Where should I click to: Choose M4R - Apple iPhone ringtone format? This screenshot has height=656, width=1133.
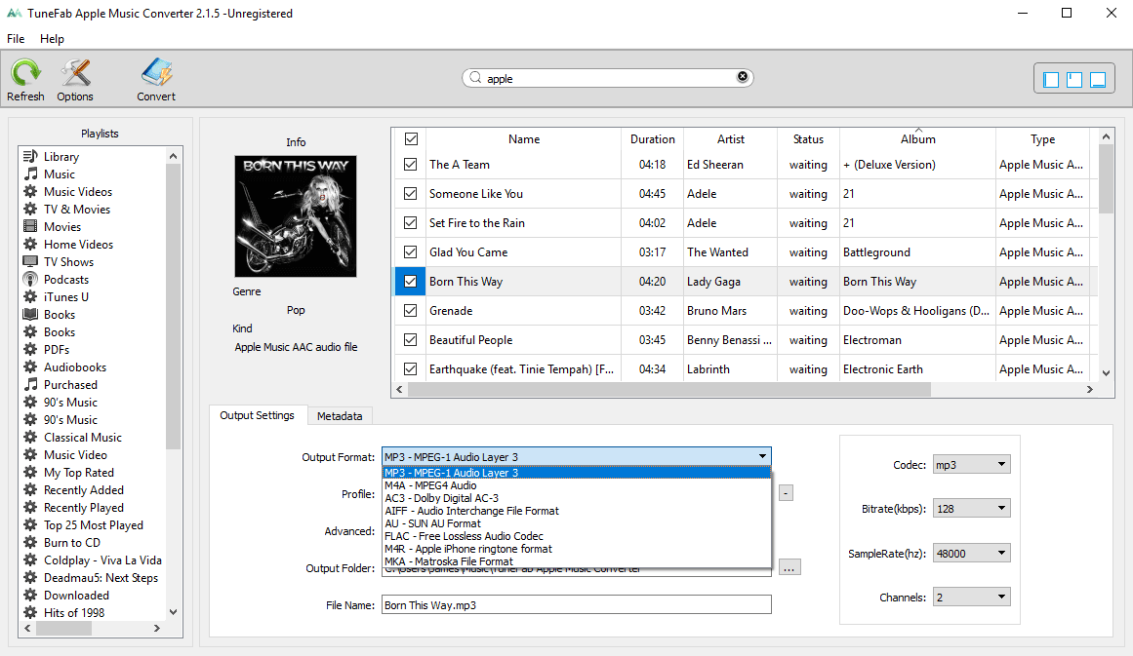point(577,549)
